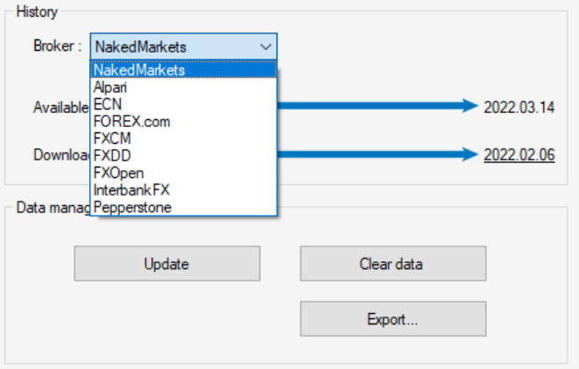This screenshot has width=579, height=369.
Task: Open the Export... dialog button
Action: [x=393, y=319]
